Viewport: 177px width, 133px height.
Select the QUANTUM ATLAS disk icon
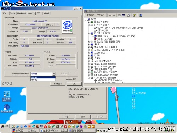(x=95, y=28)
